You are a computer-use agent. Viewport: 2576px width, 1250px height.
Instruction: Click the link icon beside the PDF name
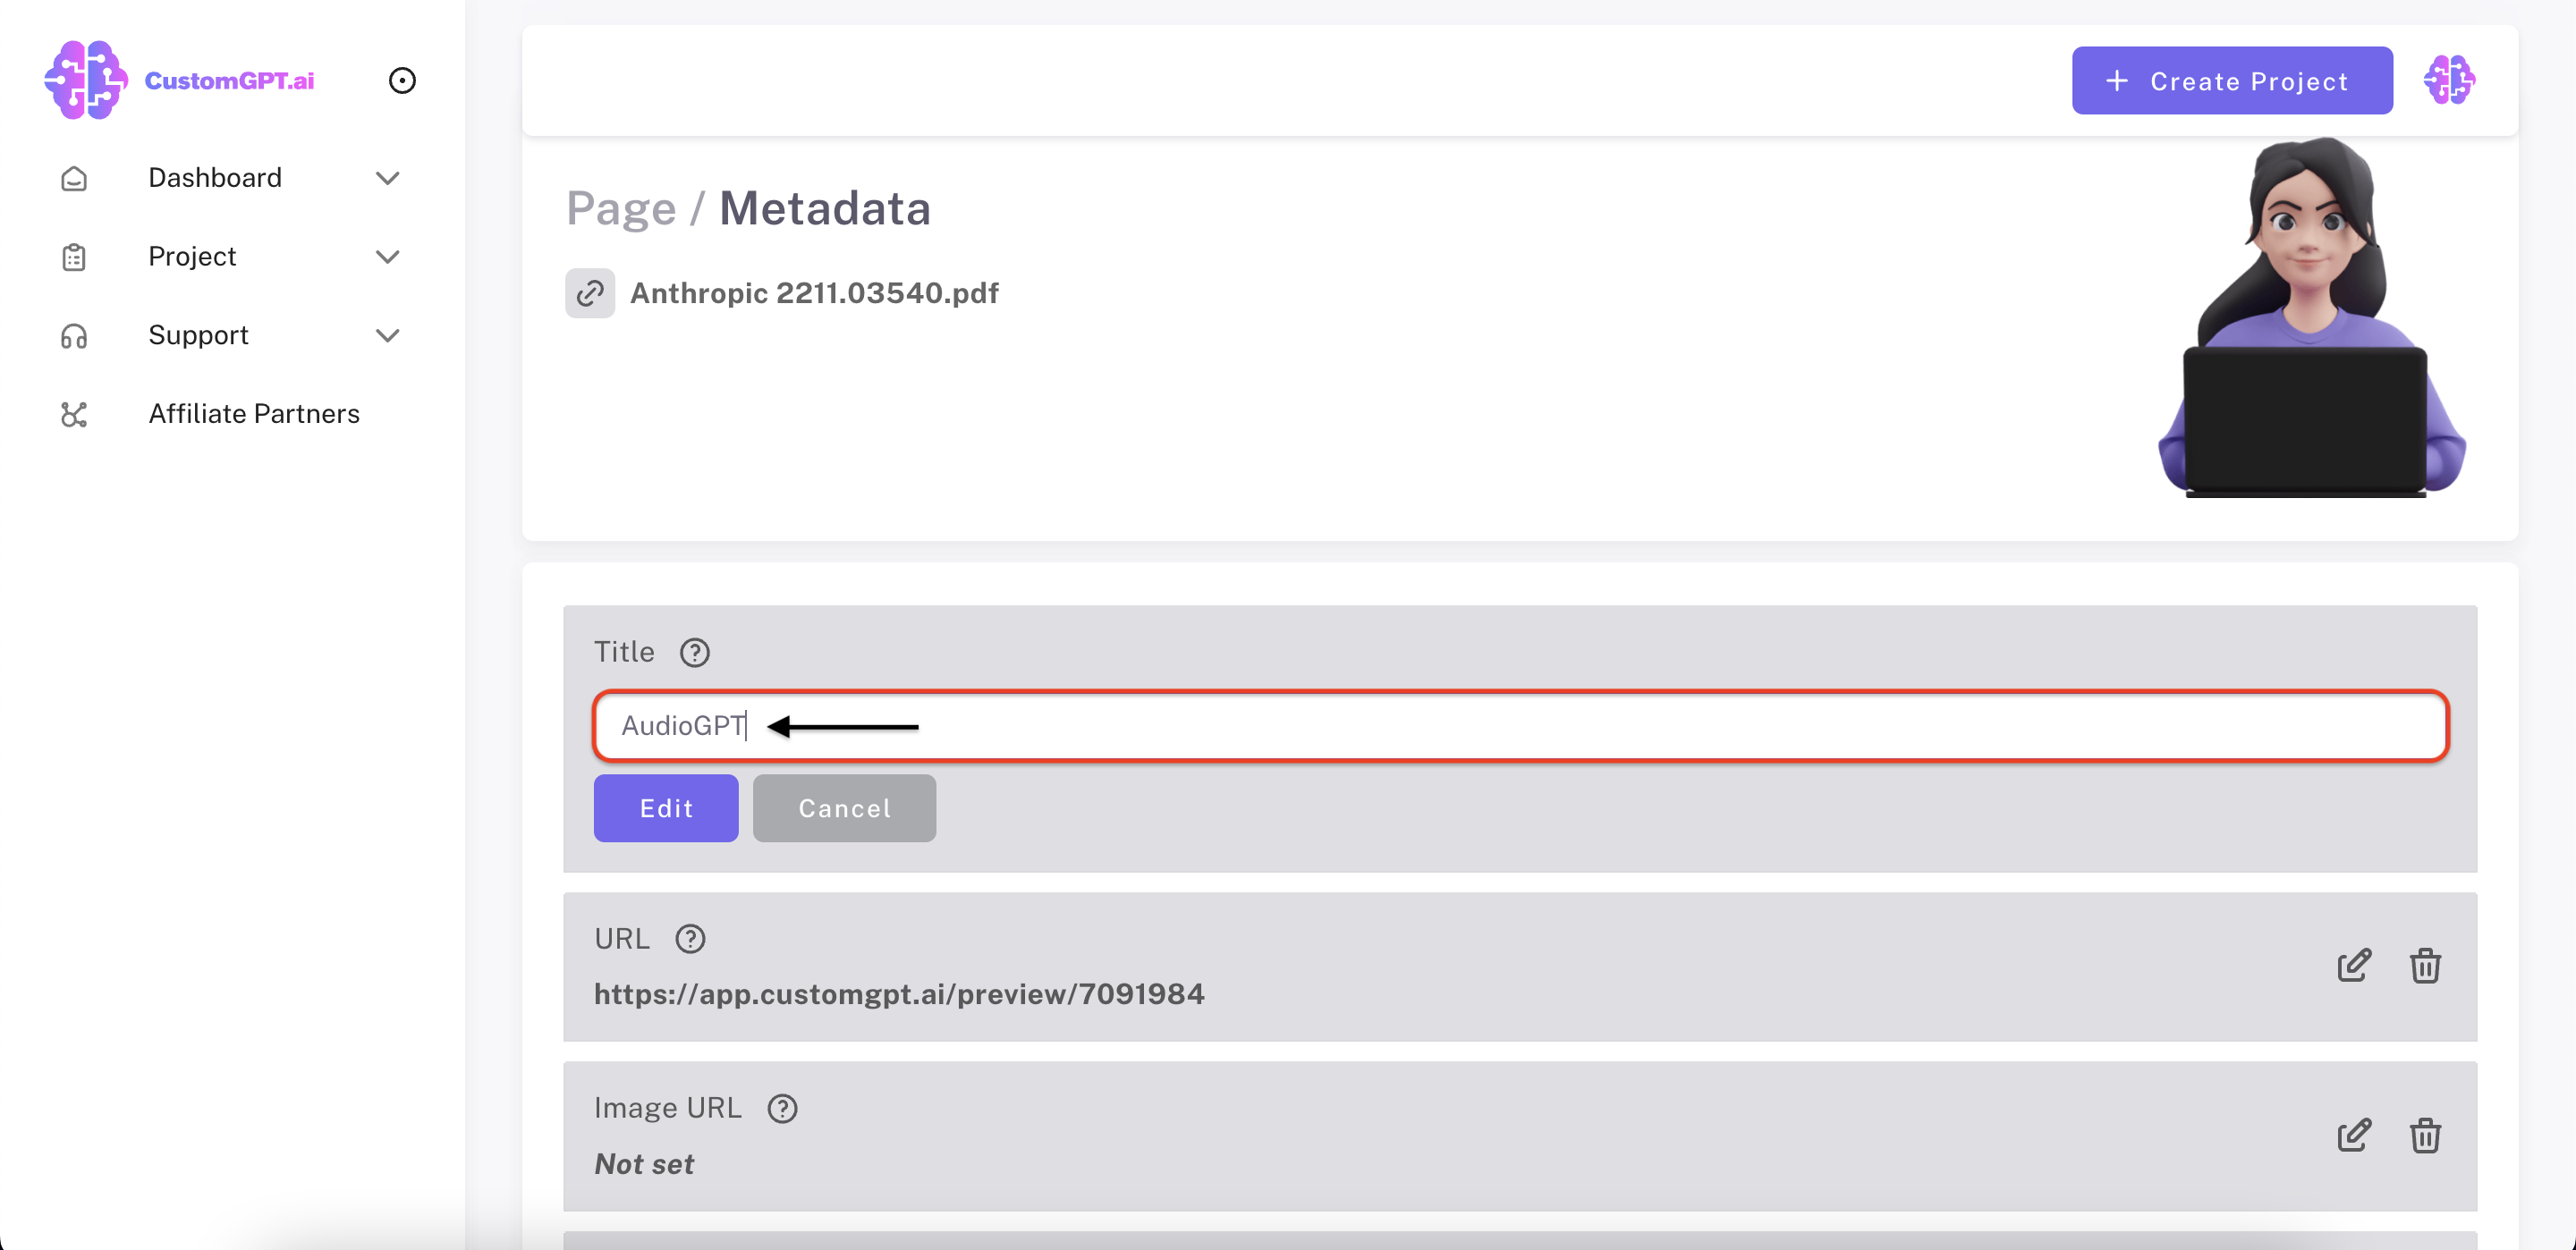(590, 293)
